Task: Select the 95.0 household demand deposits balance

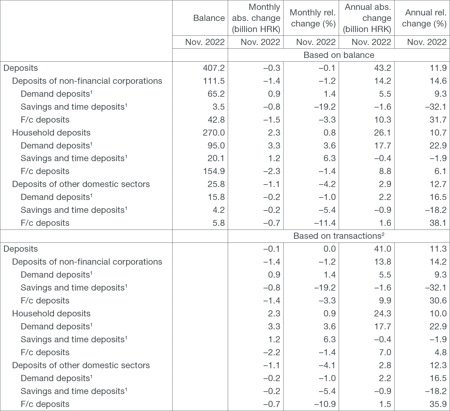Action: pyautogui.click(x=216, y=146)
